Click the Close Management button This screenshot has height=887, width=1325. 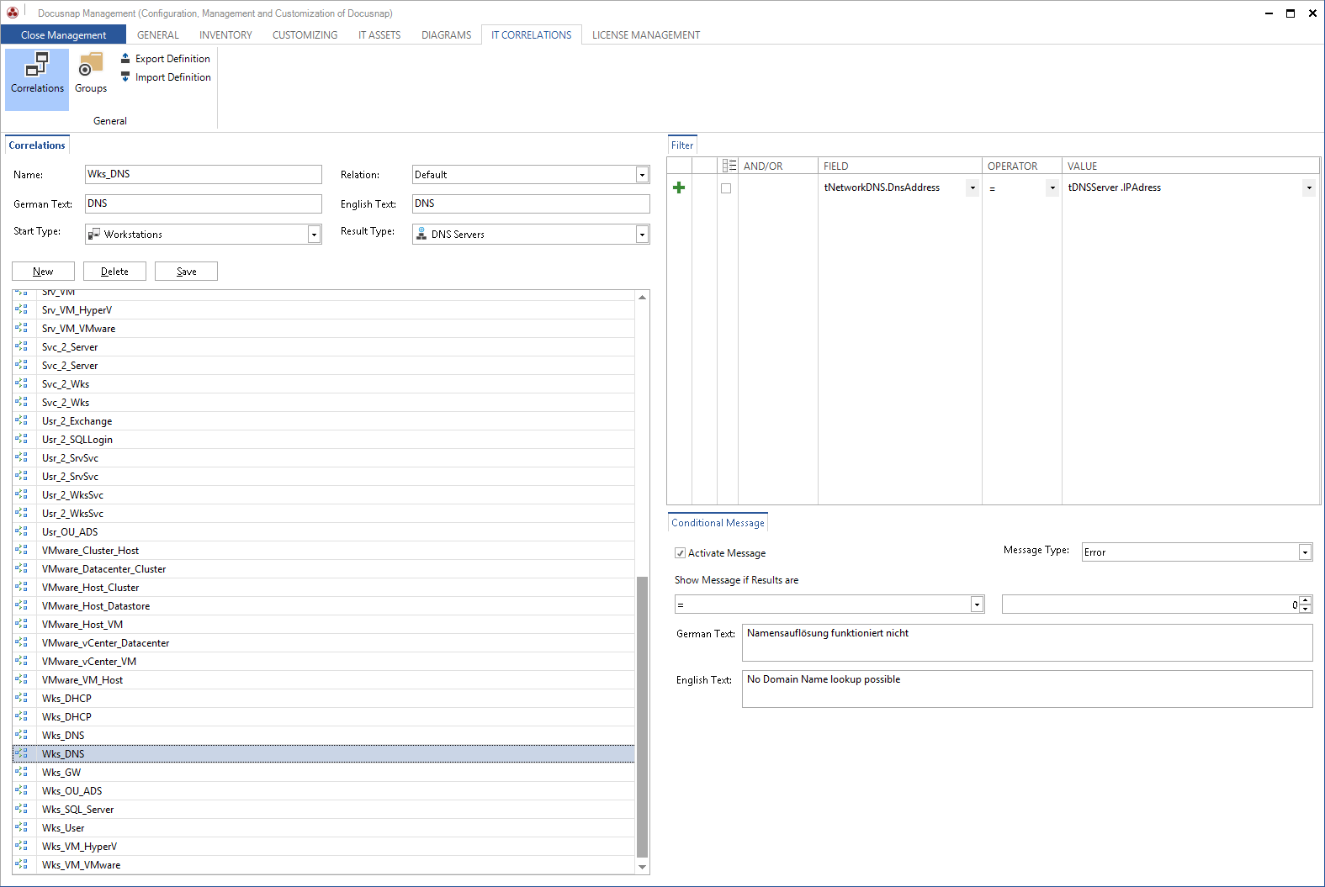(63, 34)
